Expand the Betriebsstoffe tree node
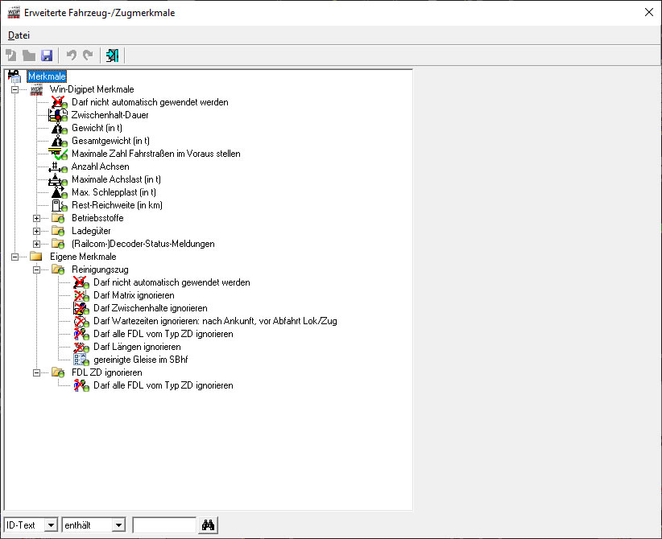Screen dimensions: 662x539 click(36, 218)
